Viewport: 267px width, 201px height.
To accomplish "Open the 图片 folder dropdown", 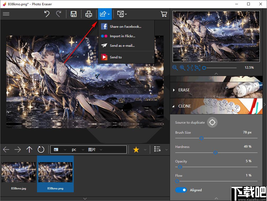I will point(101,150).
